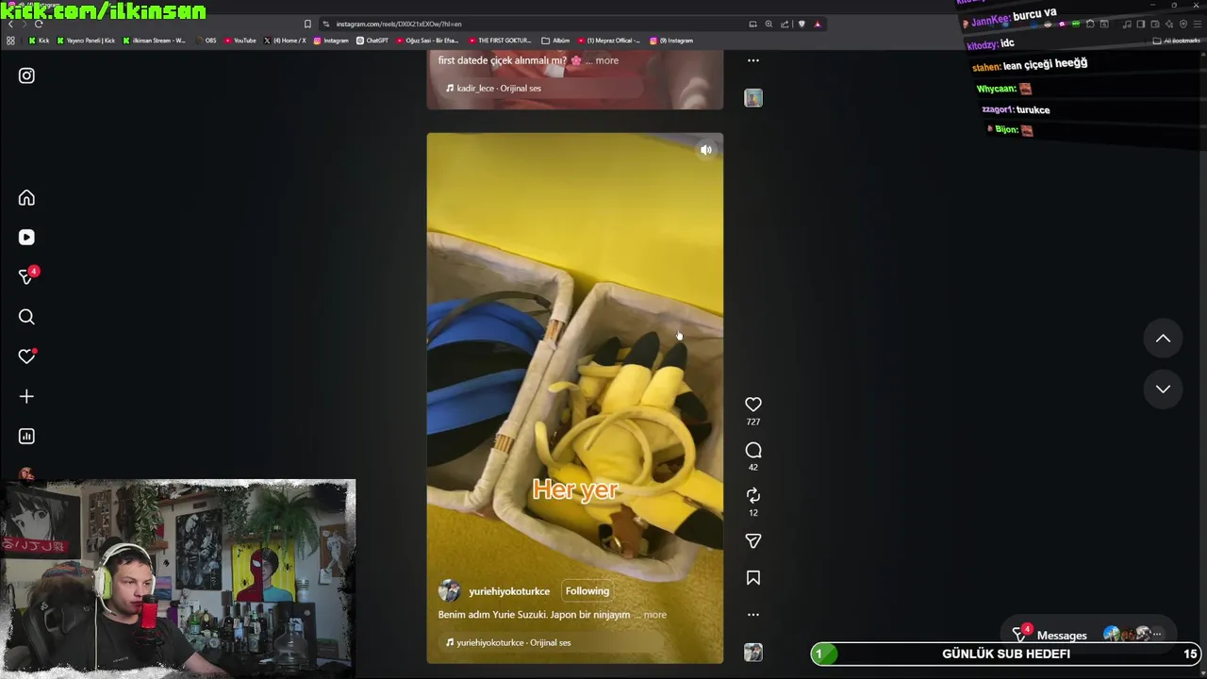Open Albüm bookmarks folder
Viewport: 1207px width, 679px height.
[x=556, y=41]
